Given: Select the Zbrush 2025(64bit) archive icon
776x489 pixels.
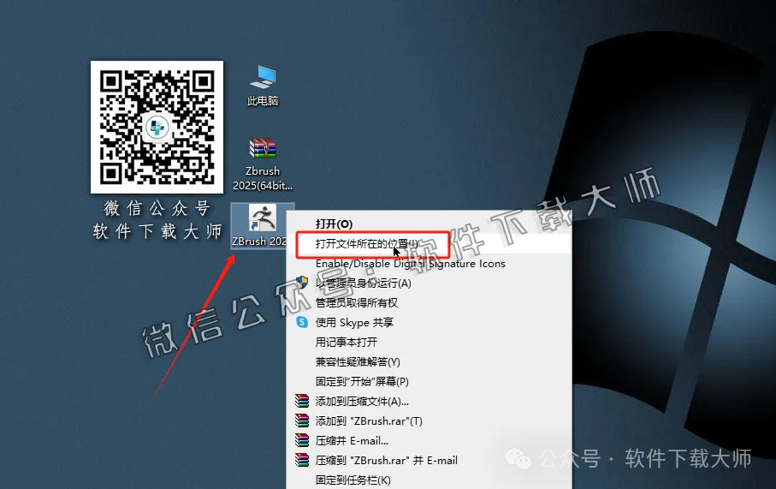Looking at the screenshot, I should (263, 164).
